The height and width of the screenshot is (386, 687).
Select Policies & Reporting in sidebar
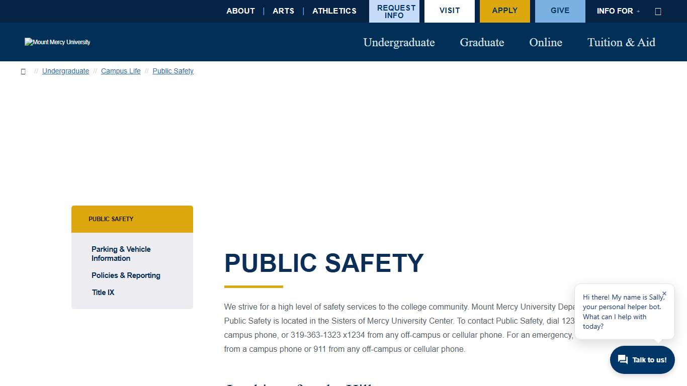click(x=126, y=275)
